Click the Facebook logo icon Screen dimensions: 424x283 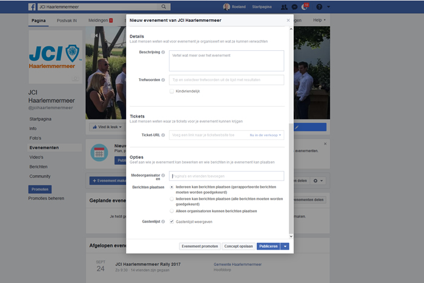[32, 7]
